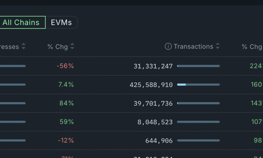Click the bar next to 8,048,523
The width and height of the screenshot is (263, 158).
[198, 122]
